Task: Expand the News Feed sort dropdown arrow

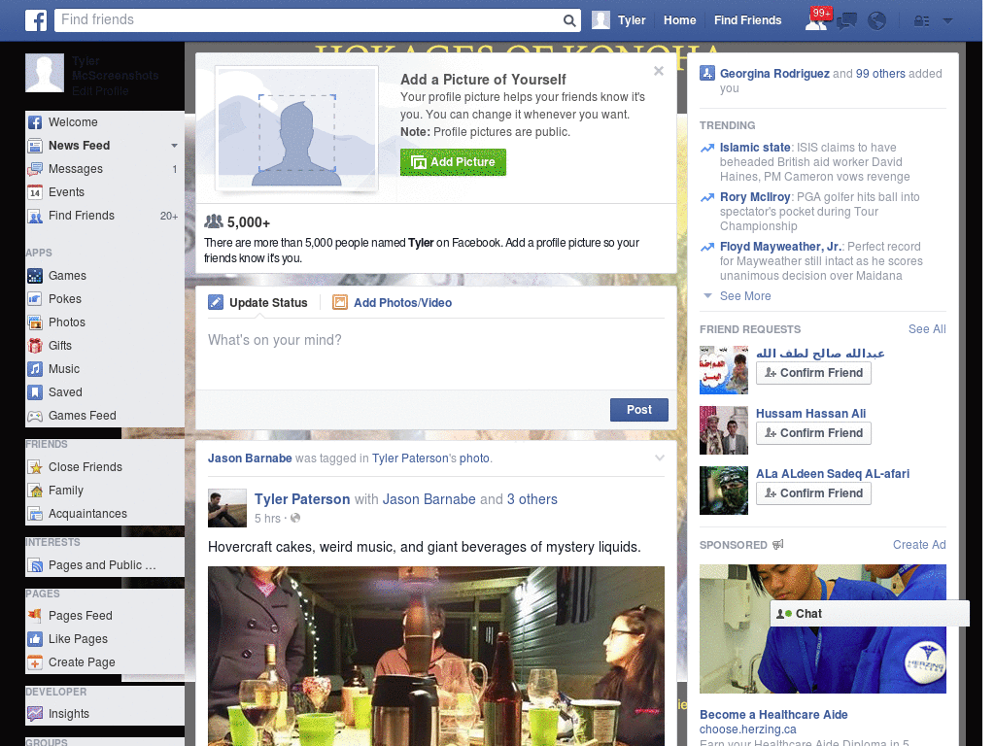Action: pyautogui.click(x=174, y=146)
